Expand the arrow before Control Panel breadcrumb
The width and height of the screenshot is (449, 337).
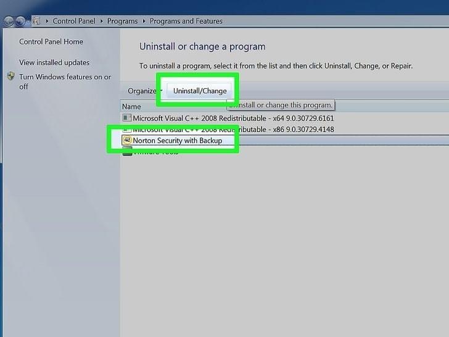tap(47, 21)
